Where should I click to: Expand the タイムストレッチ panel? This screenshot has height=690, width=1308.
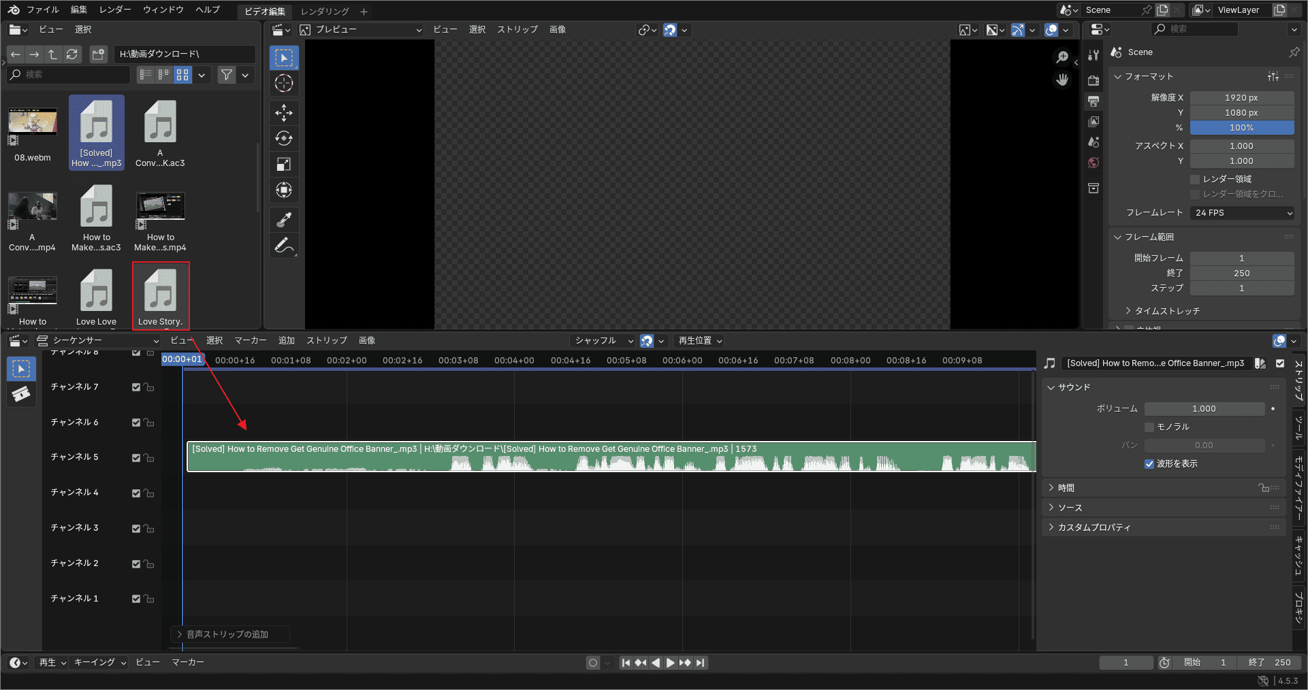pos(1166,311)
